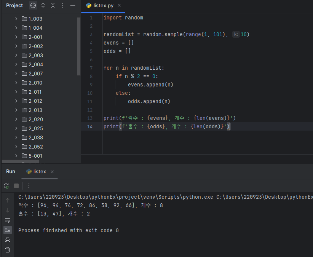Image resolution: width=313 pixels, height=257 pixels.
Task: Expand the 2_007 folder
Action: [16, 73]
